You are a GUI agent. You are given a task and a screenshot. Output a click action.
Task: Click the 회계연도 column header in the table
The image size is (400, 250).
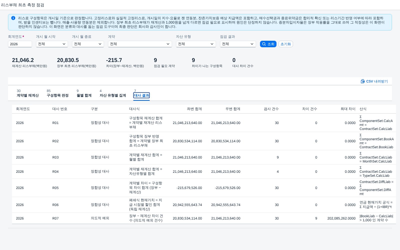click(23, 109)
